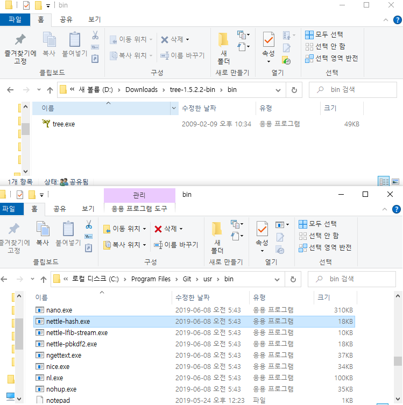Switch to details view in upper status bar
403x405 pixels.
[x=384, y=181]
